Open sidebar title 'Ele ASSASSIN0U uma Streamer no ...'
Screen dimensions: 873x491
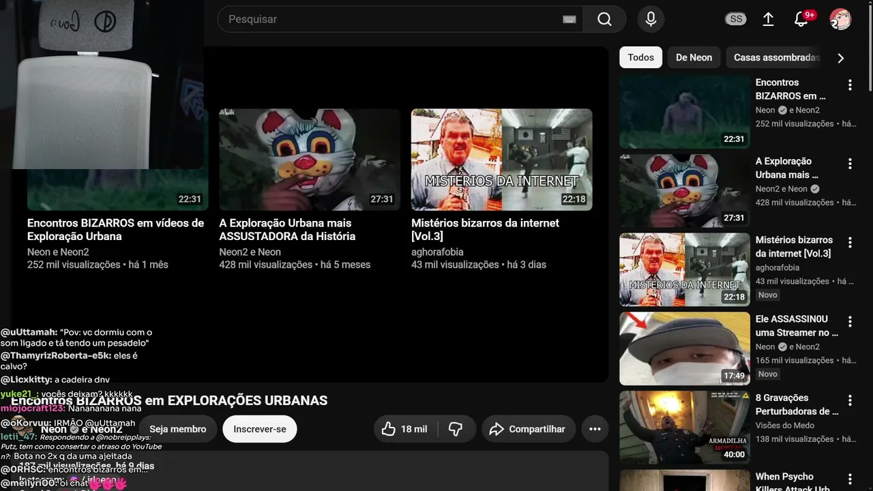(797, 326)
